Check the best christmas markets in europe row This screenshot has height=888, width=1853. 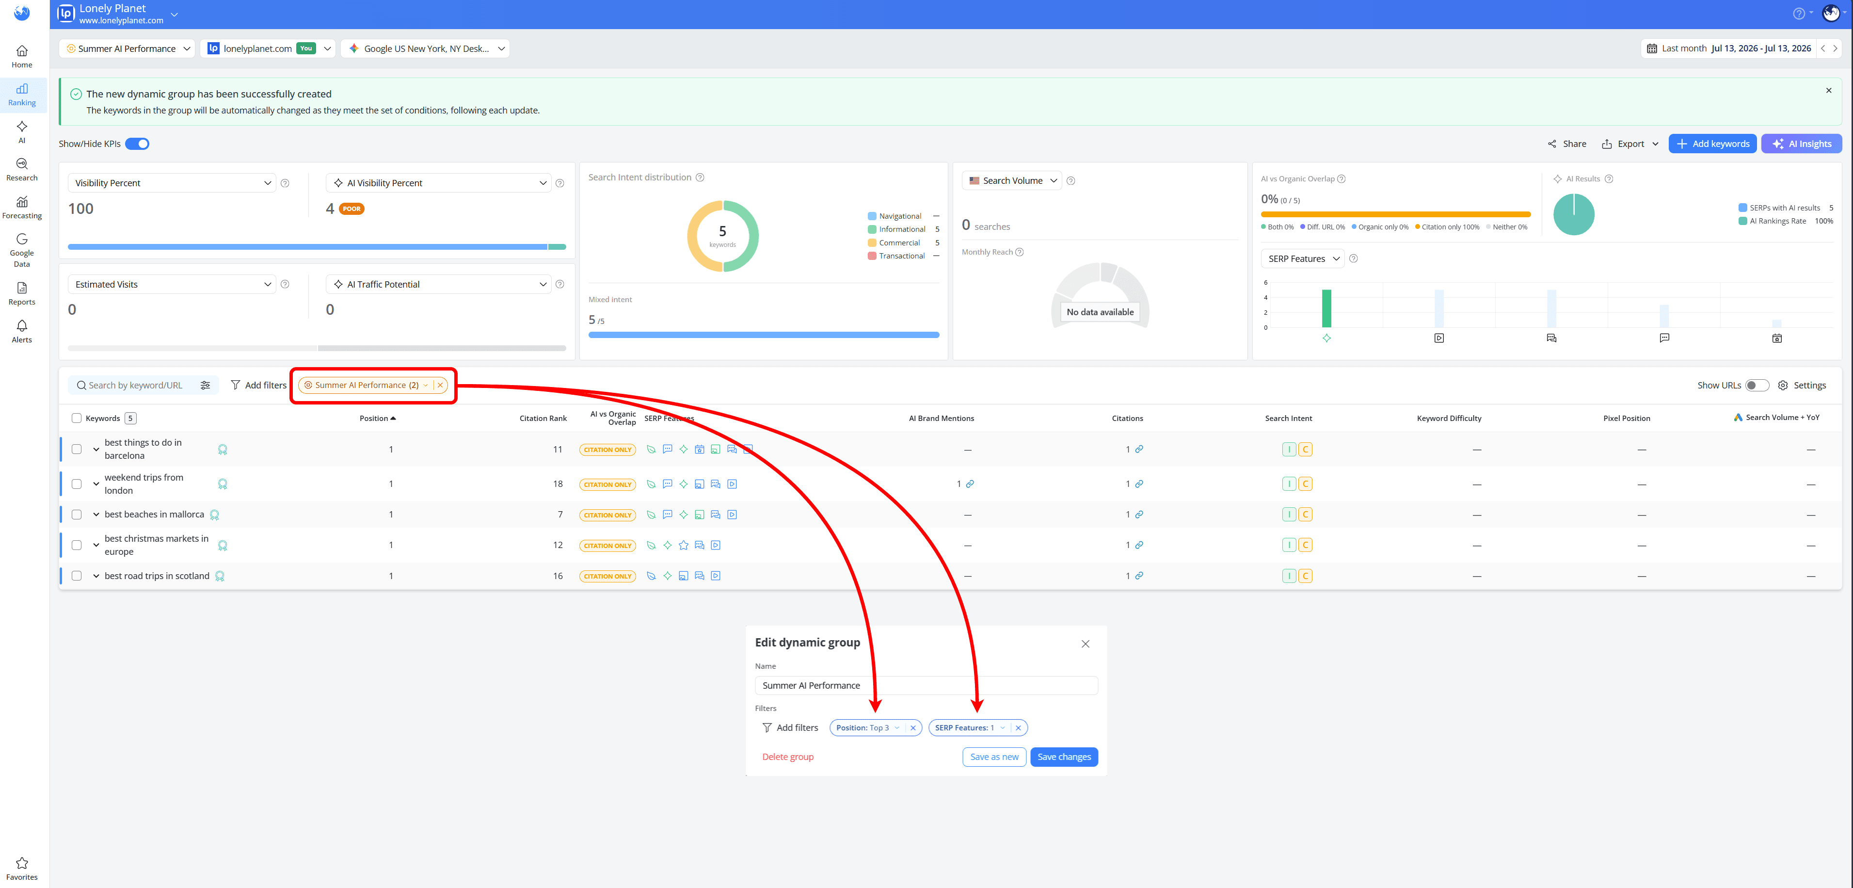pyautogui.click(x=76, y=546)
